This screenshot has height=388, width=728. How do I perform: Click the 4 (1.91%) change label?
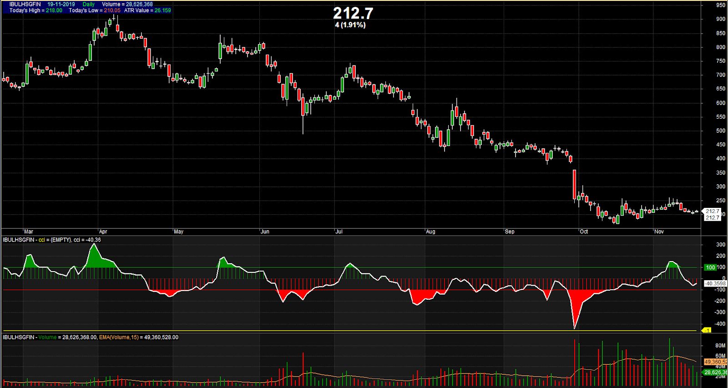point(350,25)
